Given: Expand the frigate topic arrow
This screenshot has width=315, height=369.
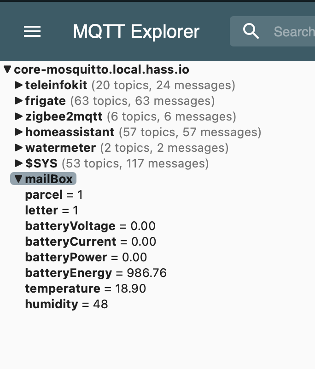Looking at the screenshot, I should tap(18, 101).
